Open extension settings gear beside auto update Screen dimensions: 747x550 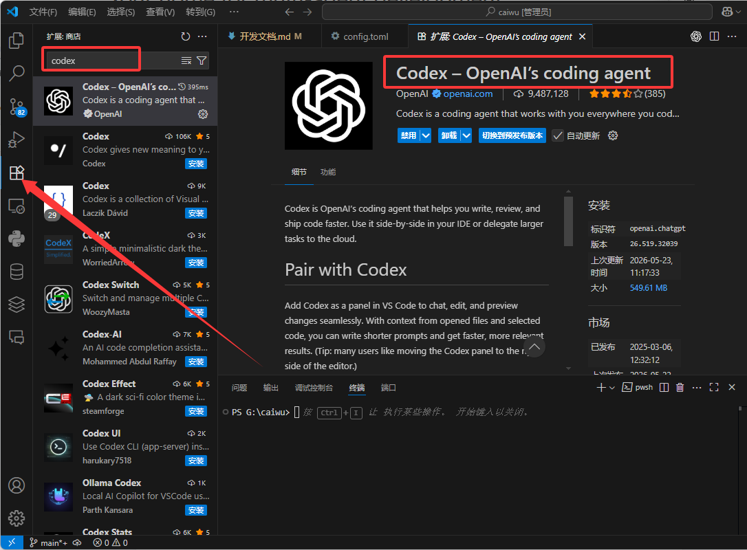click(613, 135)
